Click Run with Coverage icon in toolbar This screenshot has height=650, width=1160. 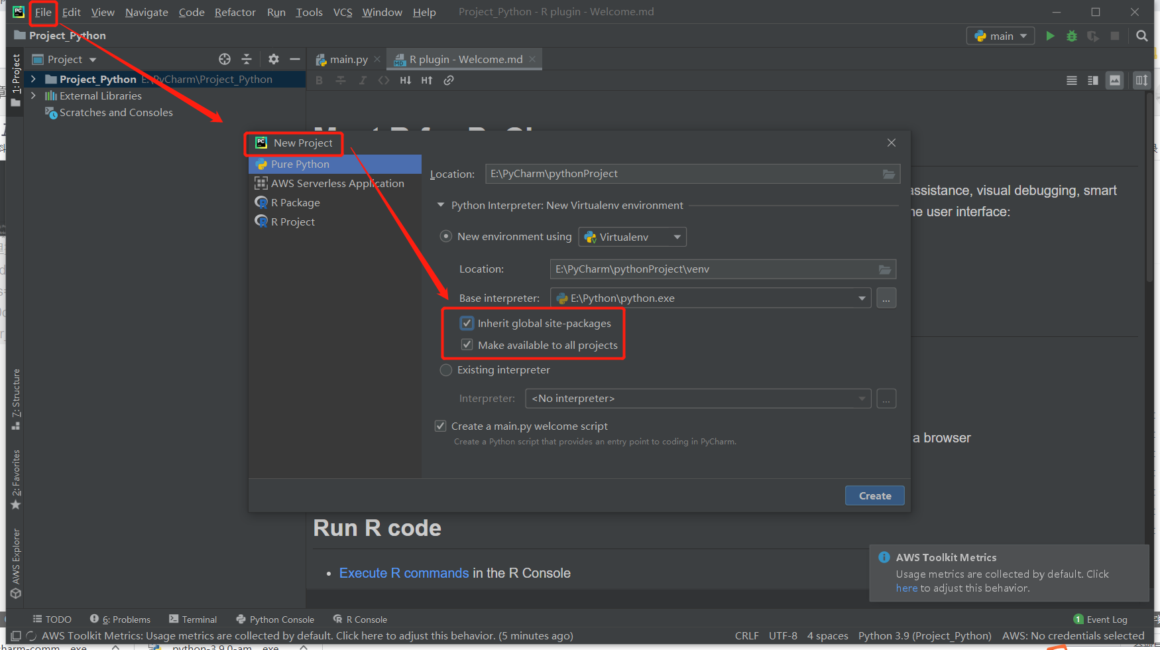1093,36
